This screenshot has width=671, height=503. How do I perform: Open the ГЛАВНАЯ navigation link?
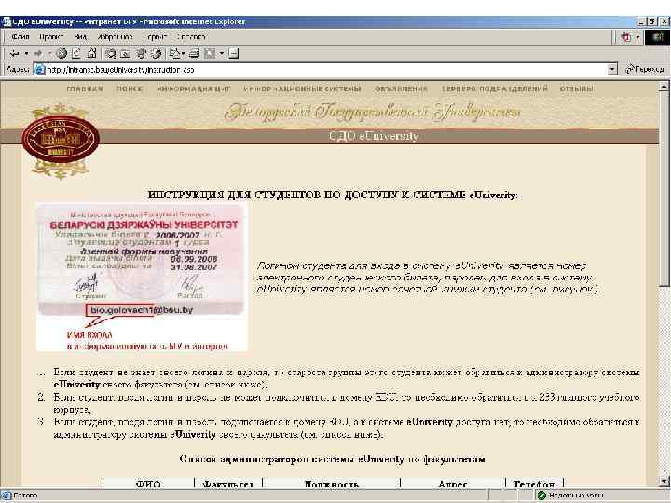coord(85,89)
